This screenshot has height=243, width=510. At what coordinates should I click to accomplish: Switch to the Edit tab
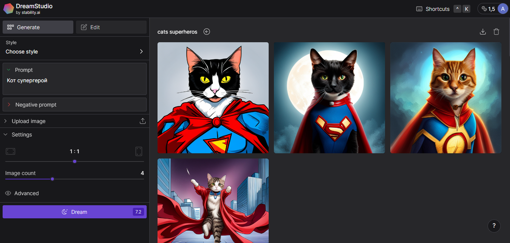coord(111,27)
